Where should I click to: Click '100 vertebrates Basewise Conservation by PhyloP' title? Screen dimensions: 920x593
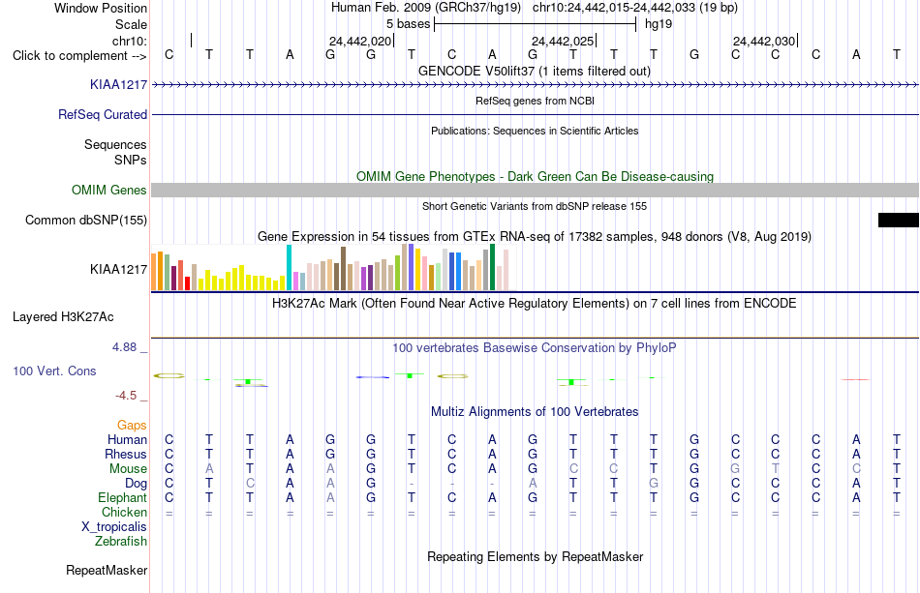point(535,348)
